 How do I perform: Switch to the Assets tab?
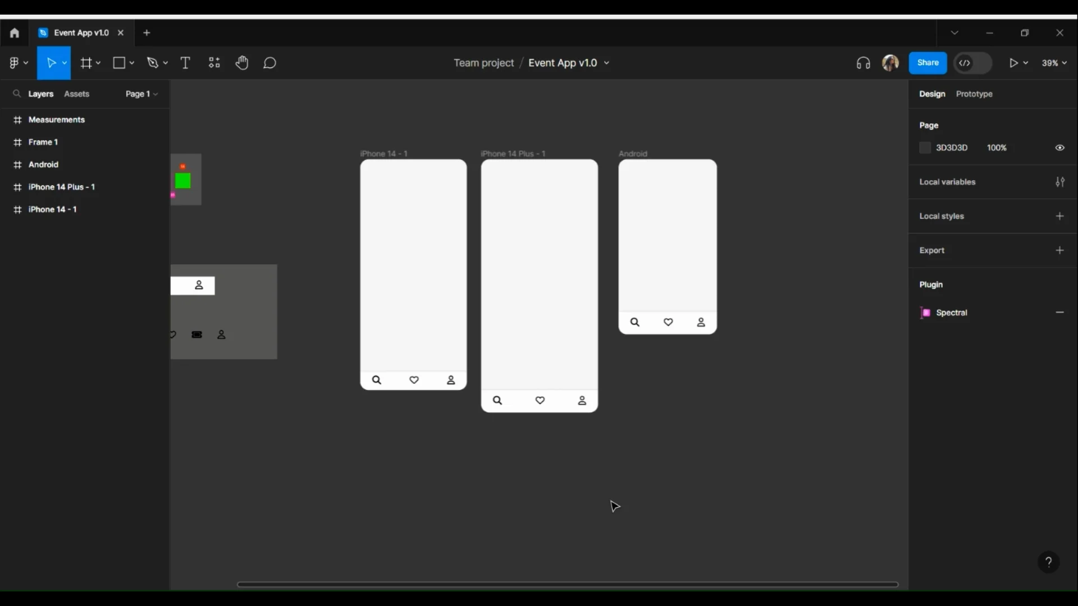point(76,94)
